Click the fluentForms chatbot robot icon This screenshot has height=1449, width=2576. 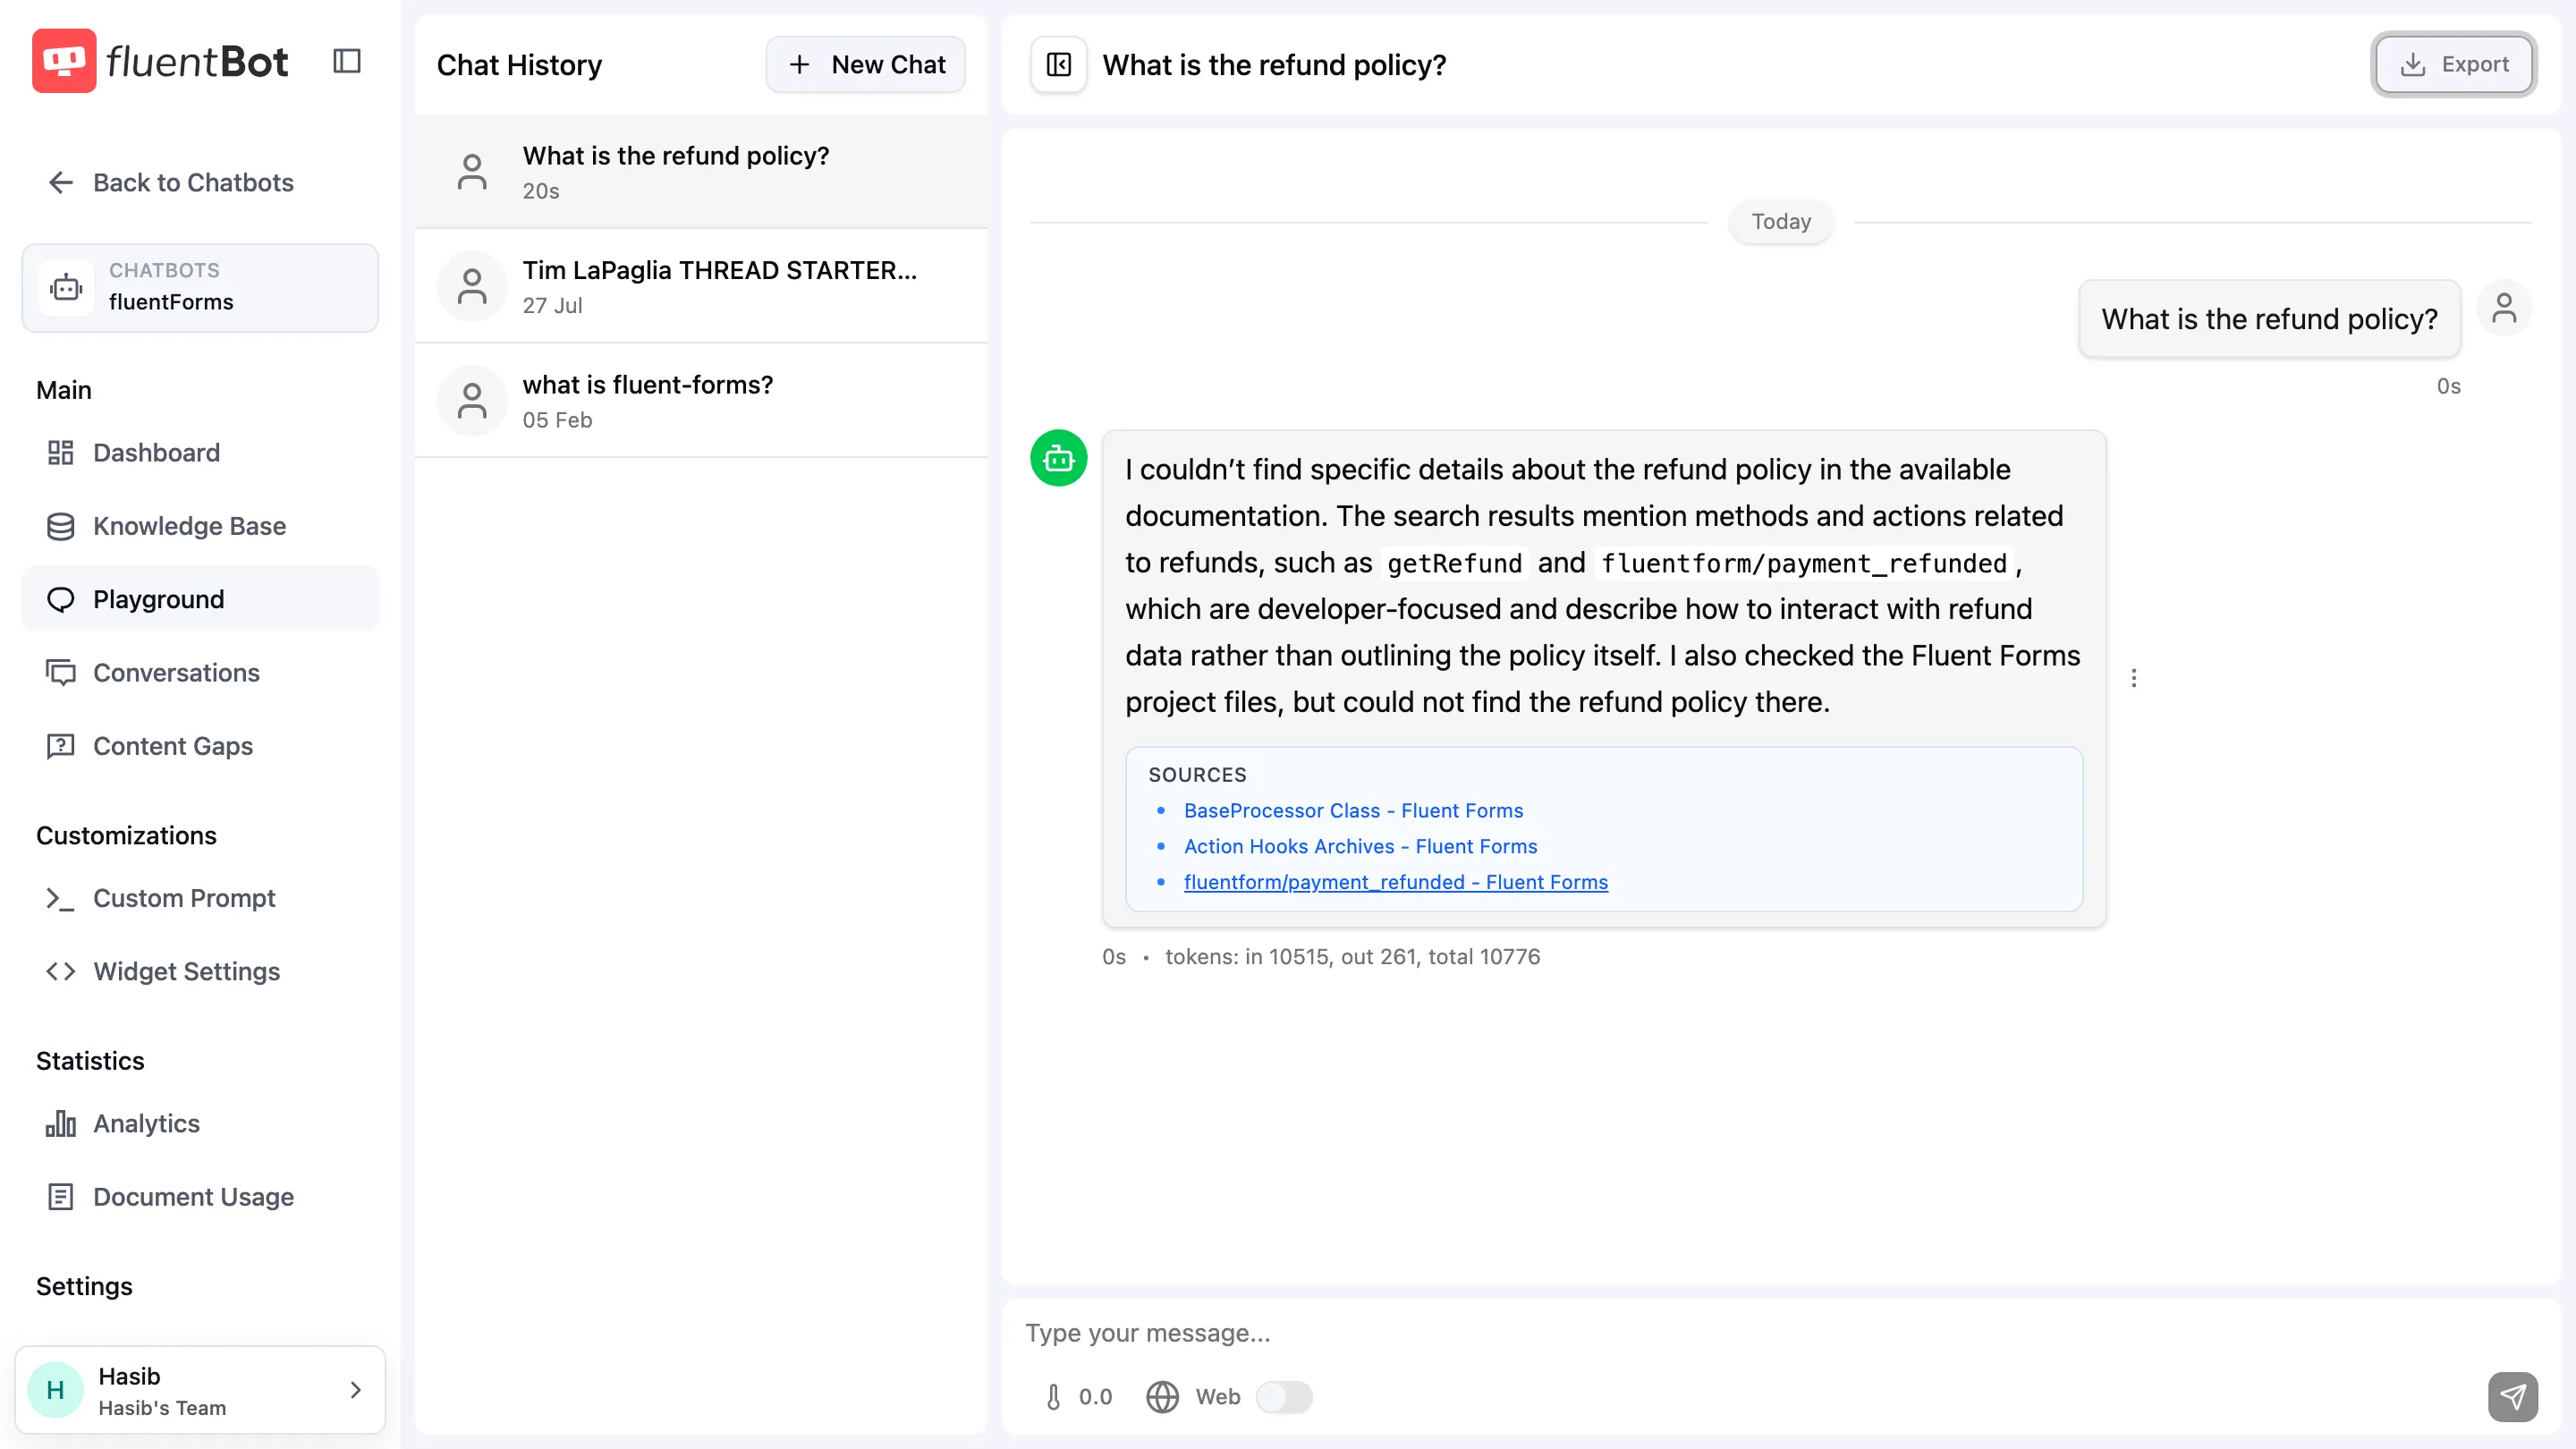click(66, 288)
